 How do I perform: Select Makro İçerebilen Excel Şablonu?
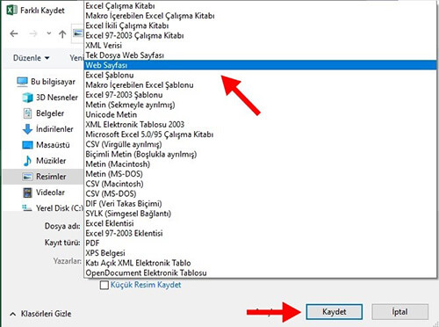[261, 85]
